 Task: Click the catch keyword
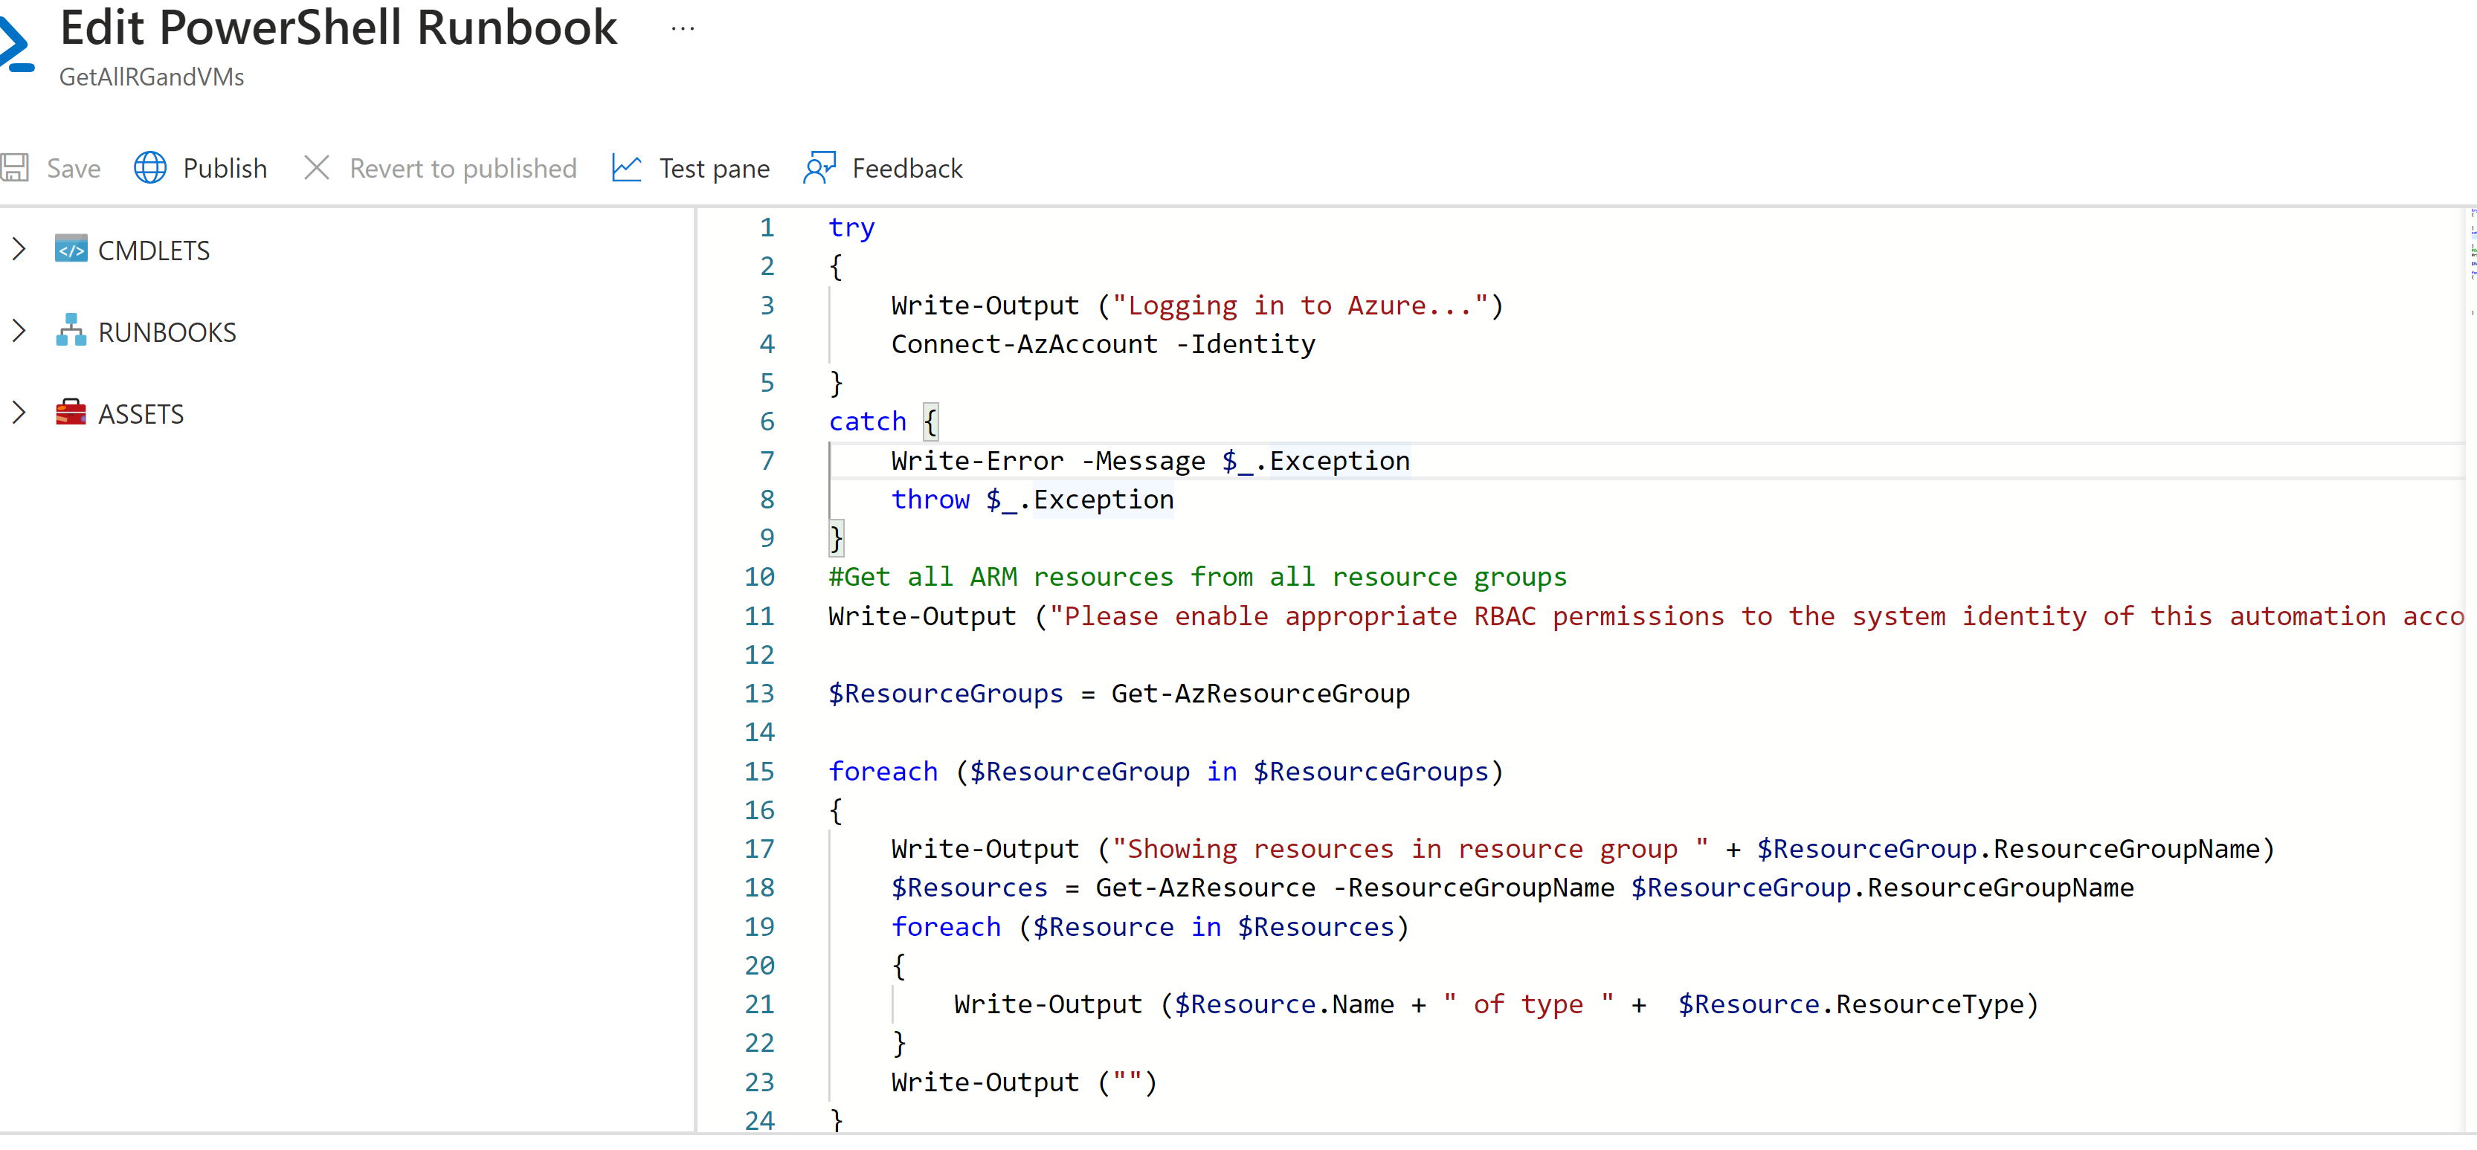pos(867,422)
